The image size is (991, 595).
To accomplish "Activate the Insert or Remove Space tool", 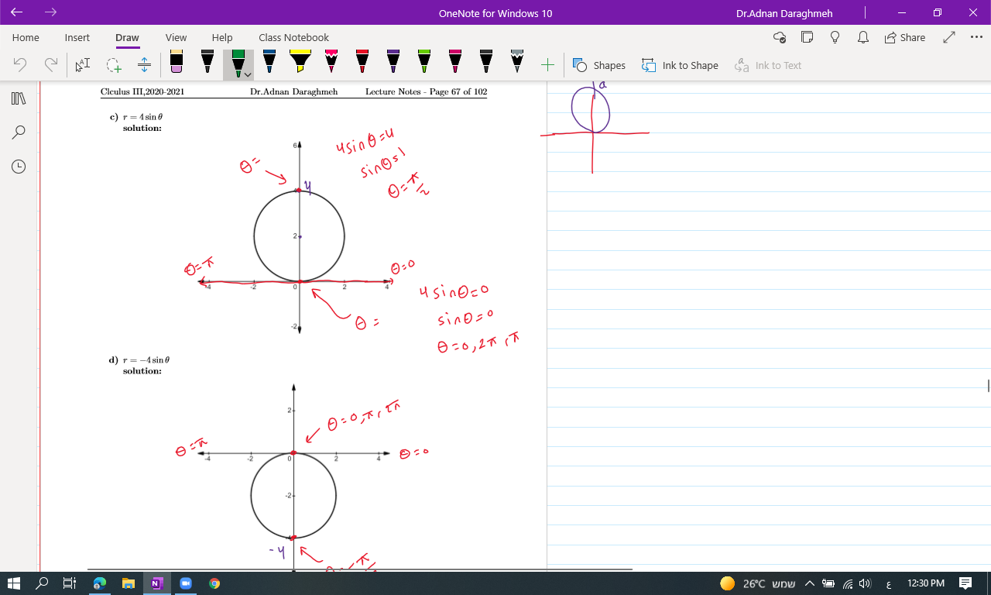I will tap(144, 65).
